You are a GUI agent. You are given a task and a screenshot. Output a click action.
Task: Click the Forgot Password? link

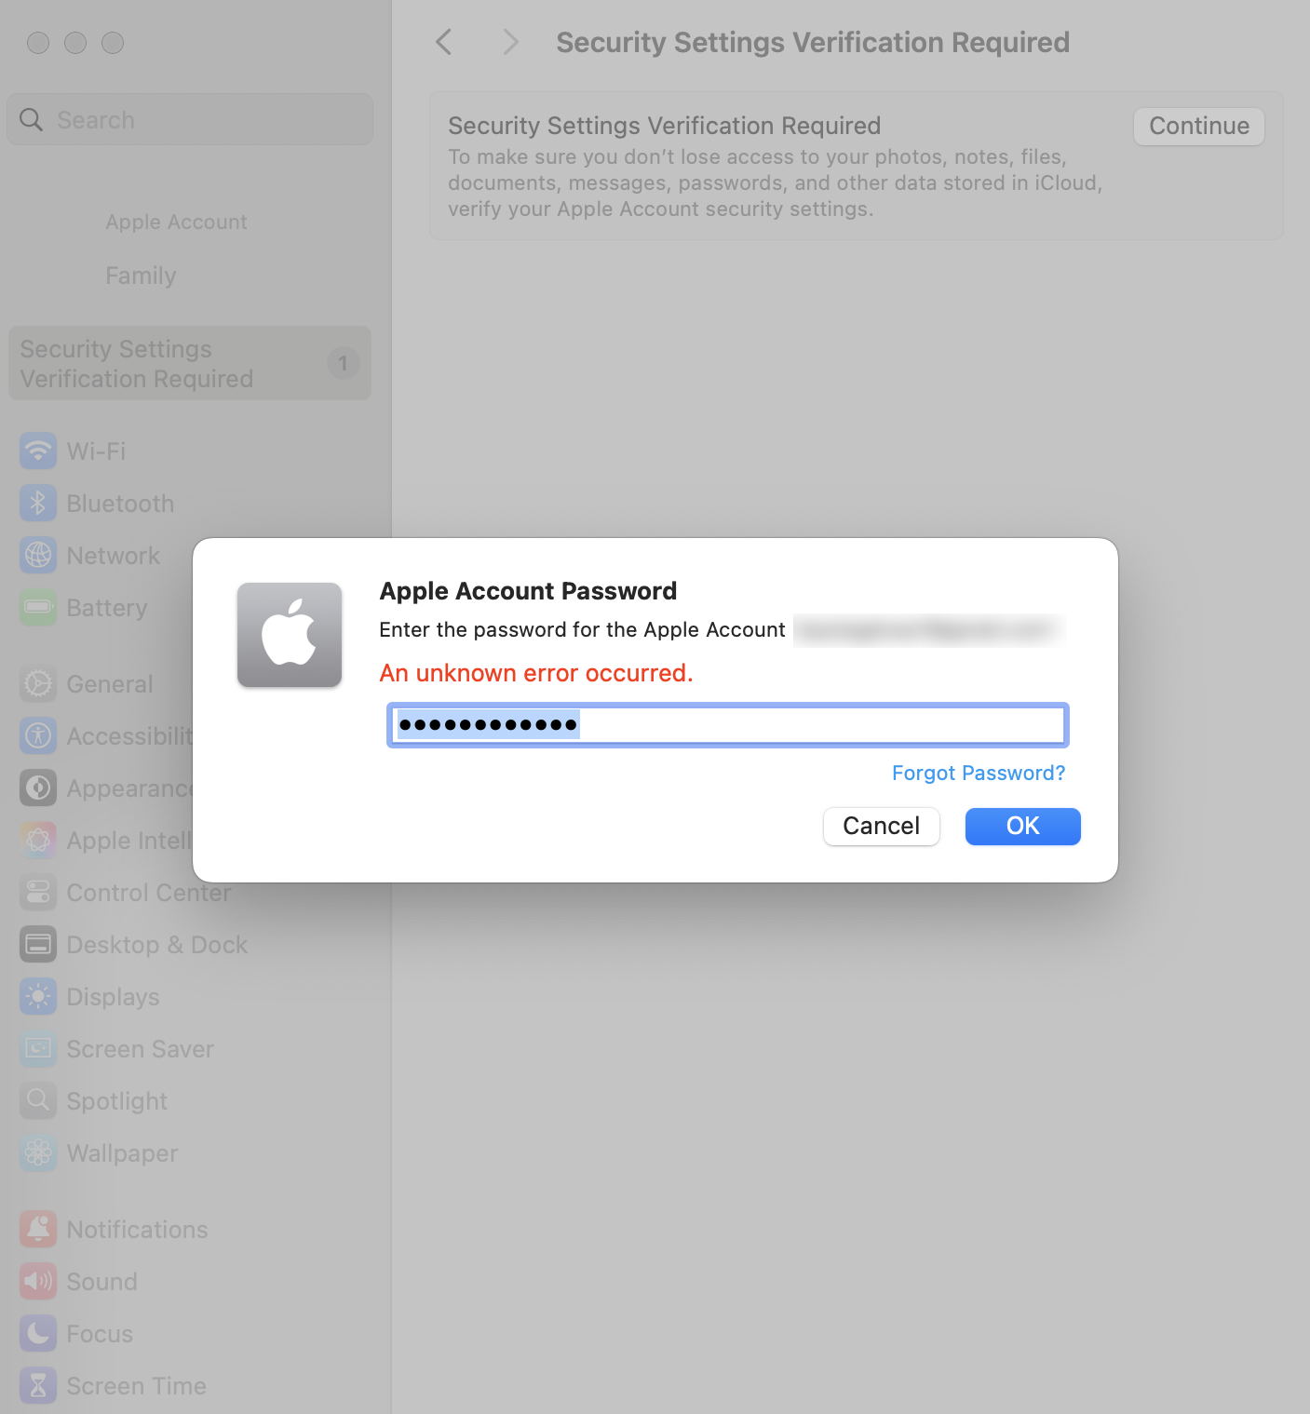coord(978,773)
